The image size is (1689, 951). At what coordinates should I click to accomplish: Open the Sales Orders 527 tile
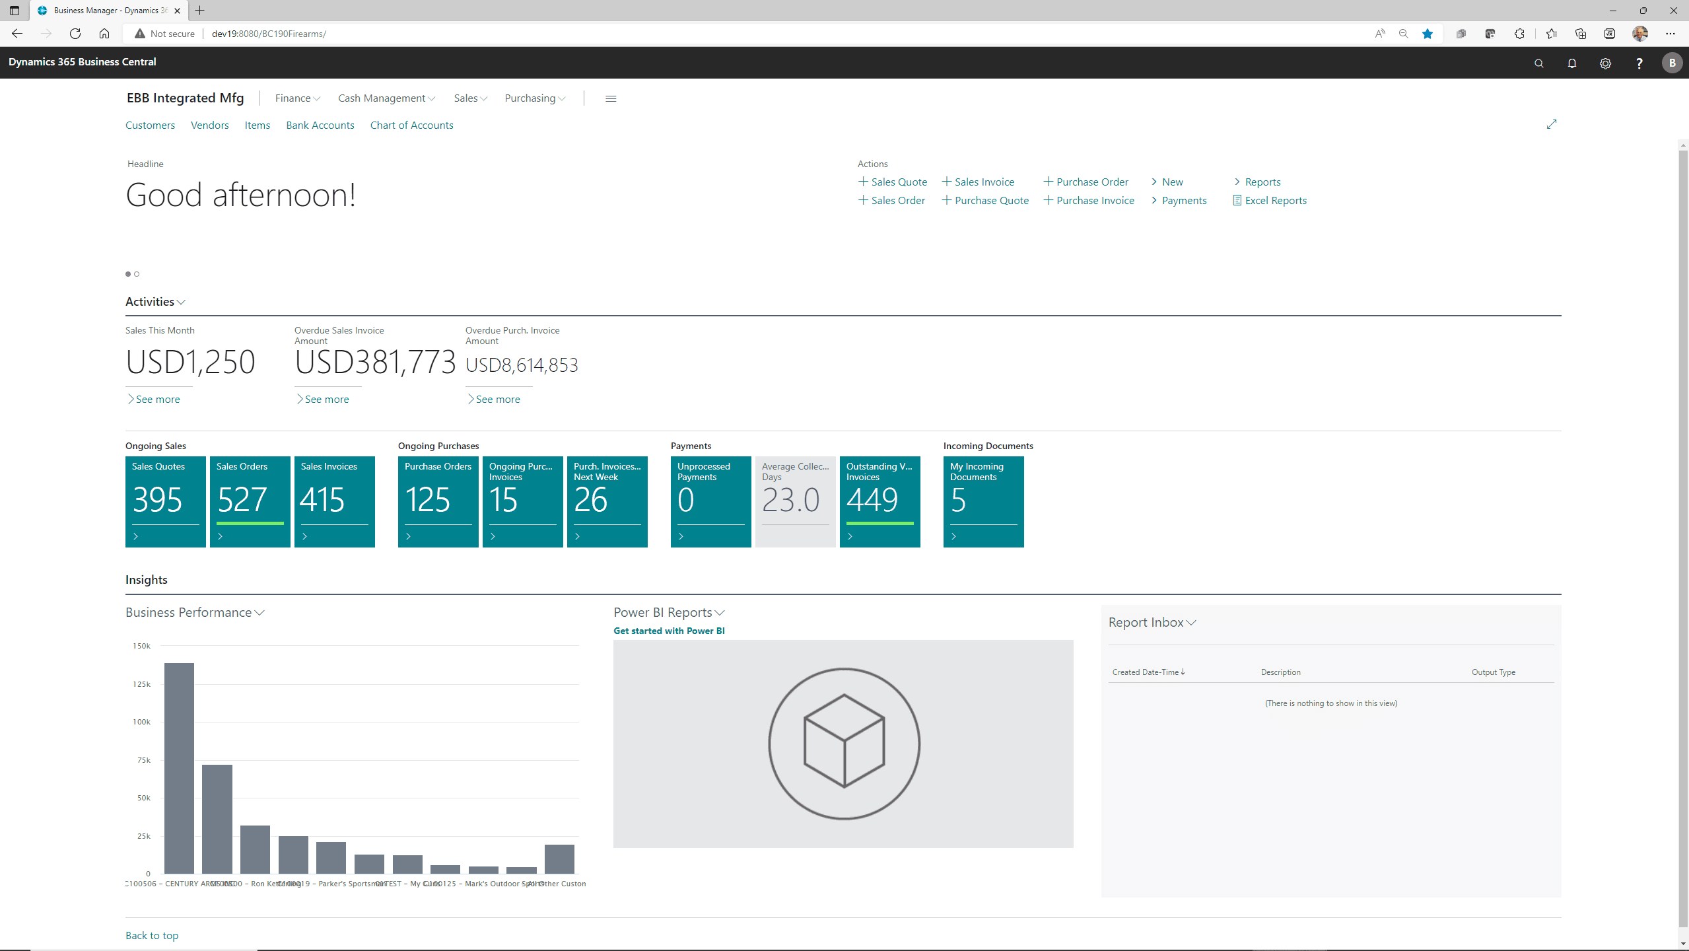(250, 501)
